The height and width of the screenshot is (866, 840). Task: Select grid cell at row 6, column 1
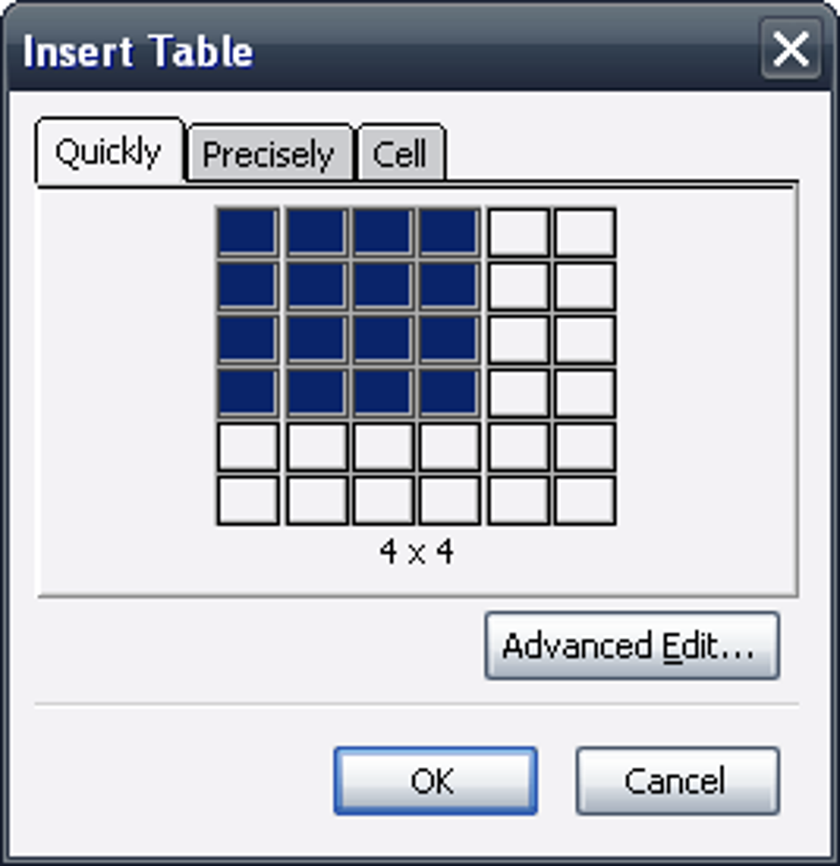pos(247,500)
